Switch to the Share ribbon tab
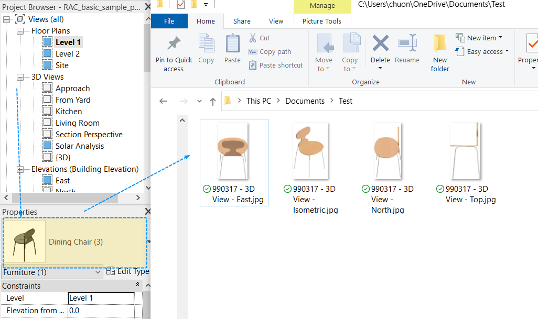 [x=242, y=21]
